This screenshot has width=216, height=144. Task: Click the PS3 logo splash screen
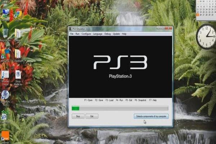point(120,67)
